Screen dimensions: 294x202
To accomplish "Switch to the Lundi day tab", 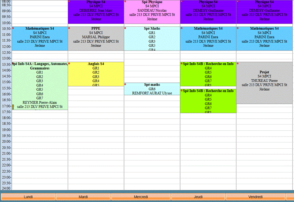I will (x=28, y=197).
